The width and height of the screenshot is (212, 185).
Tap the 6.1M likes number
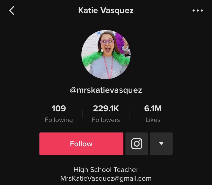click(x=153, y=108)
